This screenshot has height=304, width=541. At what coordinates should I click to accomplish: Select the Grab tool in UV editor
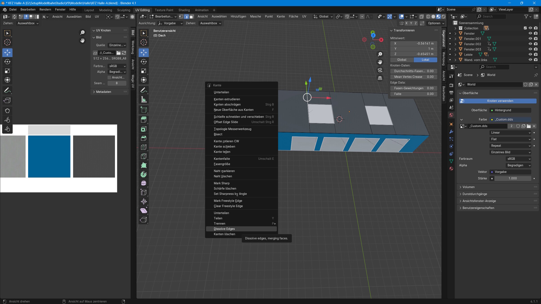tap(7, 111)
